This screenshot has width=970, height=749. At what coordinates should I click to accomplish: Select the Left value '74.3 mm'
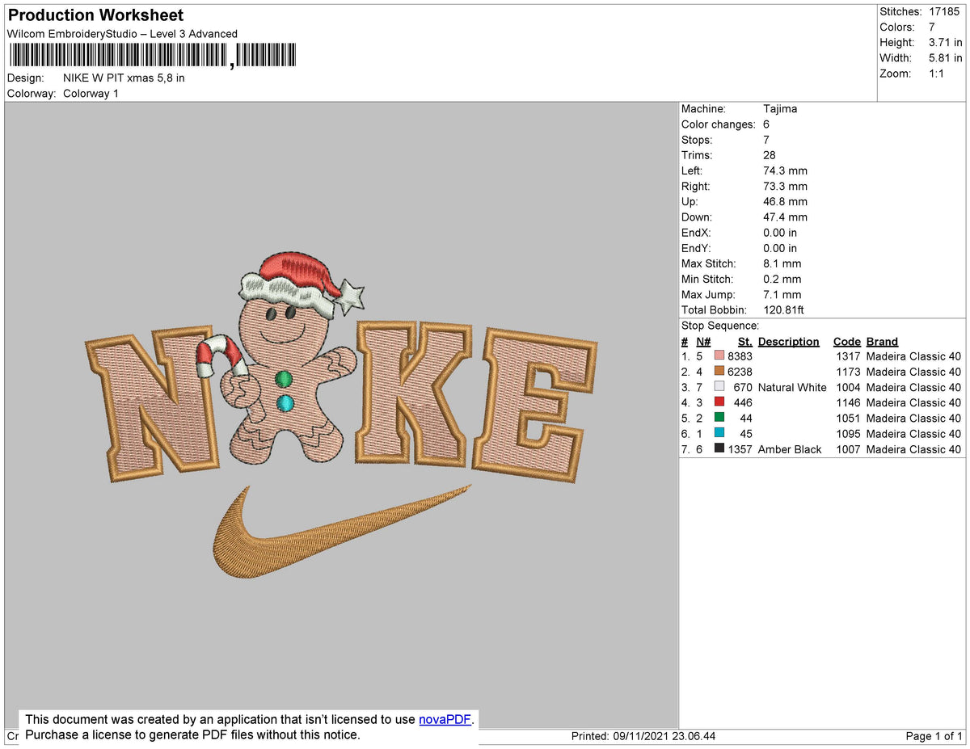785,170
